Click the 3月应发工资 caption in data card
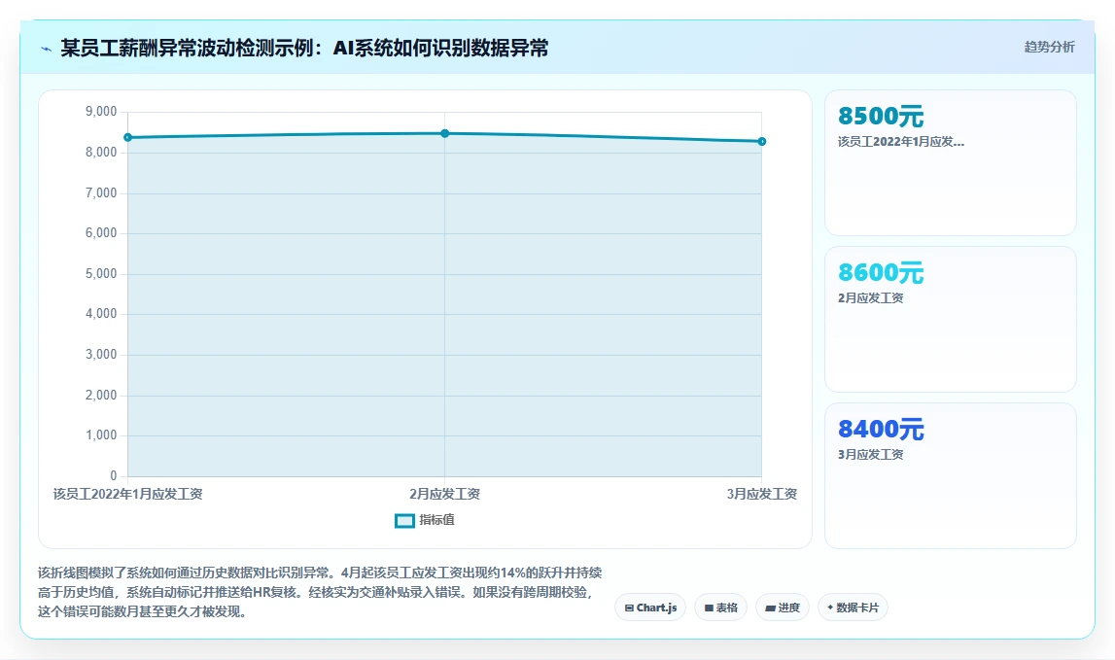1115x660 pixels. (870, 455)
